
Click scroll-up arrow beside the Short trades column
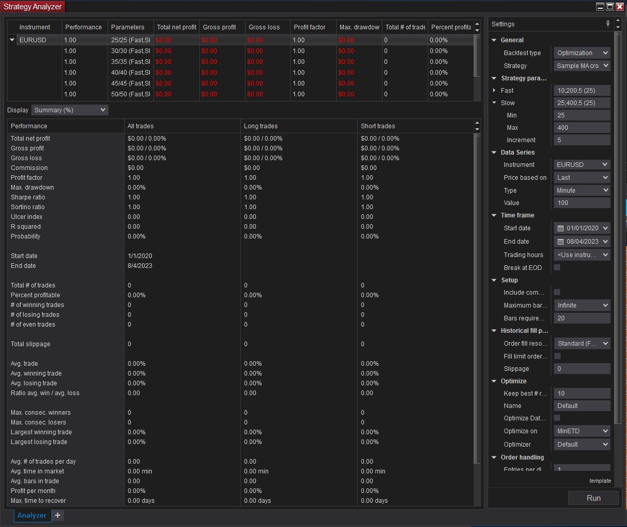coord(477,123)
